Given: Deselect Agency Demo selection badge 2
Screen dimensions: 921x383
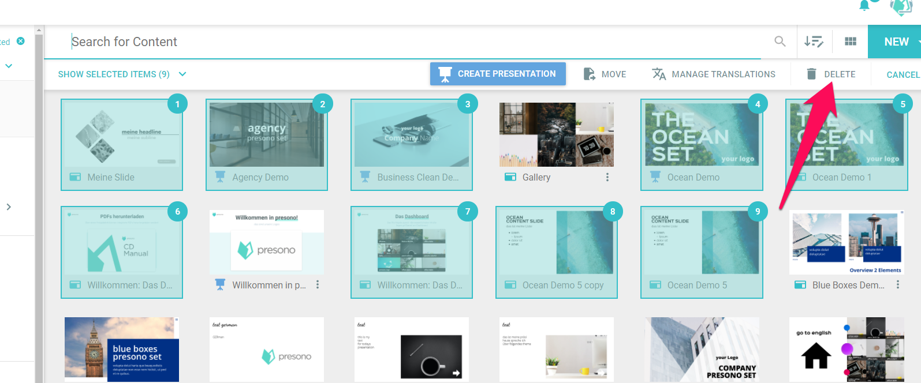Looking at the screenshot, I should tap(322, 104).
